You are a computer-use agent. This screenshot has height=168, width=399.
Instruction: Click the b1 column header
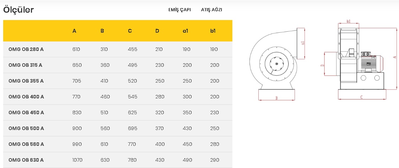(213, 31)
